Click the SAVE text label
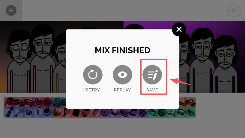This screenshot has height=138, width=245. tap(152, 90)
